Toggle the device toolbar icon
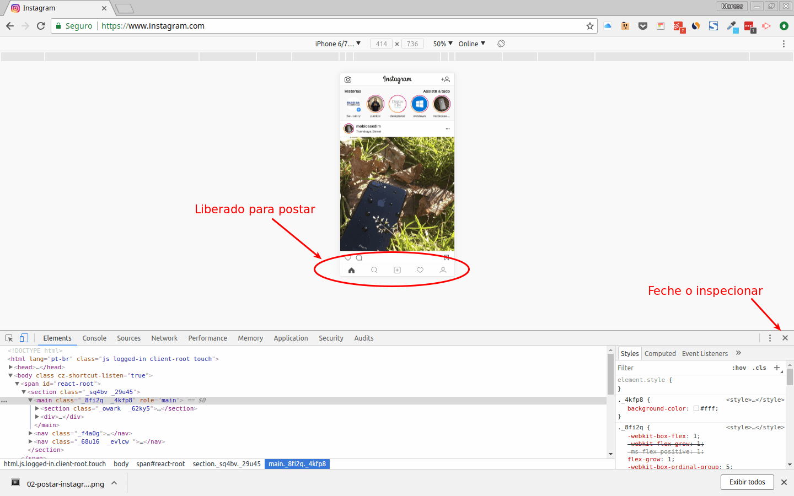The image size is (794, 496). (x=24, y=338)
